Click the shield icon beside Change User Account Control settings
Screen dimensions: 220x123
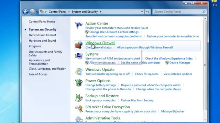point(87,32)
